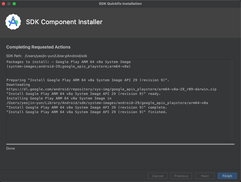The width and height of the screenshot is (241, 182).
Task: Click the 'SDK Path:' label
Action: tap(14, 56)
